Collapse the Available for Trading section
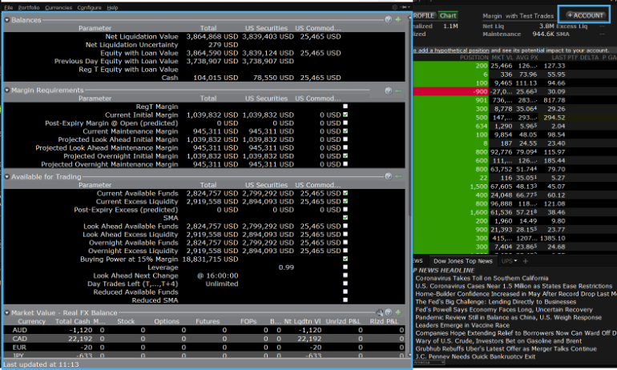Image resolution: width=617 pixels, height=370 pixels. coord(6,176)
